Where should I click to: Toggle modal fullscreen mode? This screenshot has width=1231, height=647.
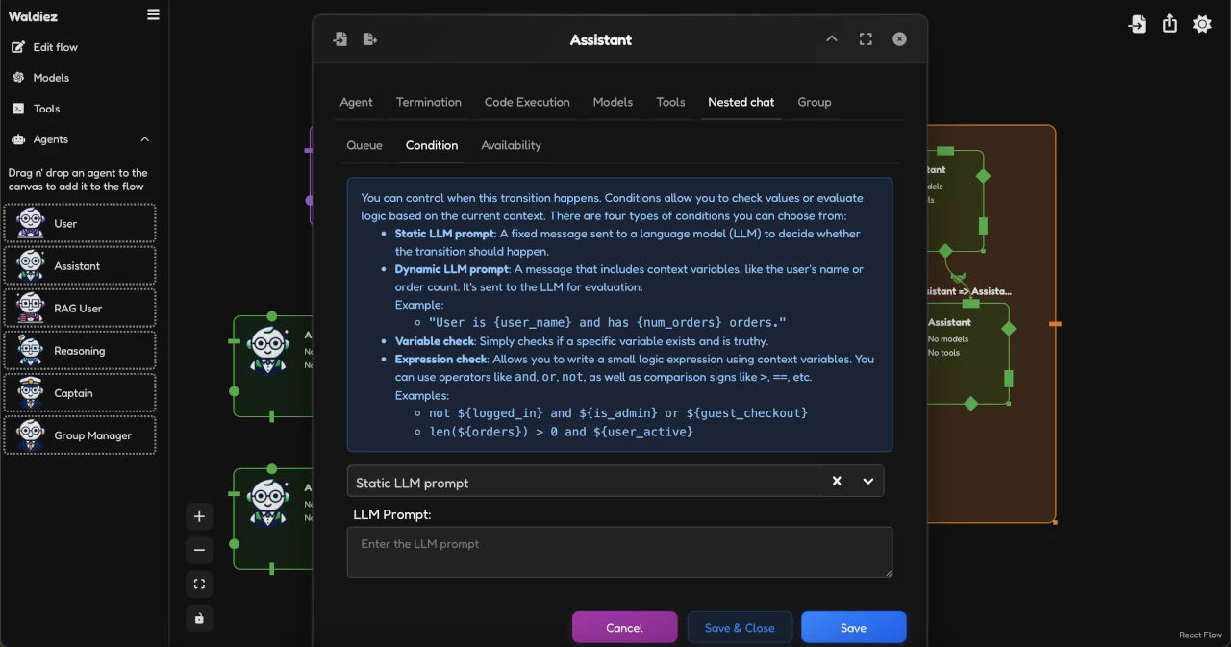point(866,39)
